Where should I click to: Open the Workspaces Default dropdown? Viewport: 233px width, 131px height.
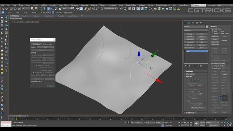click(224, 5)
